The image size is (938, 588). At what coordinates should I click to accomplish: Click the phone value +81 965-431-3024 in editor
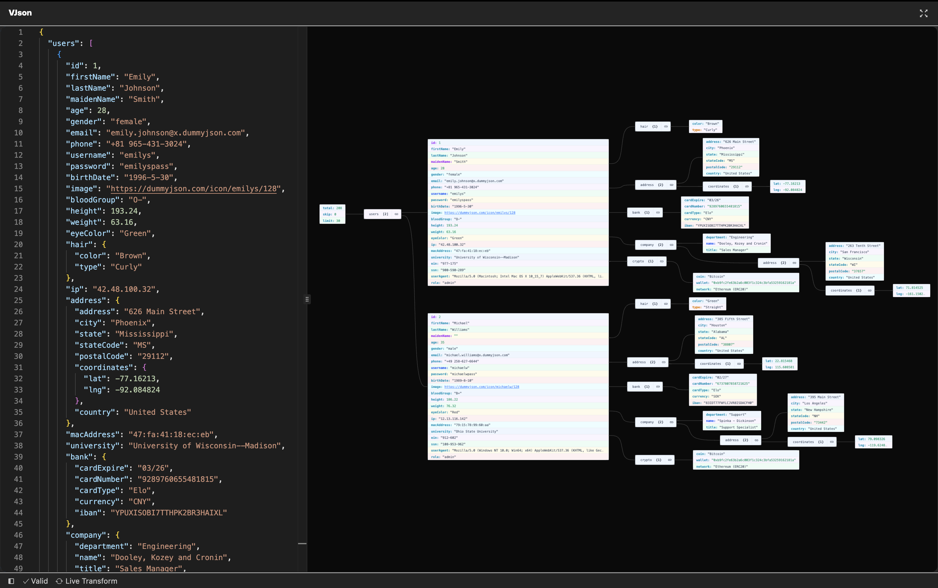click(x=146, y=144)
